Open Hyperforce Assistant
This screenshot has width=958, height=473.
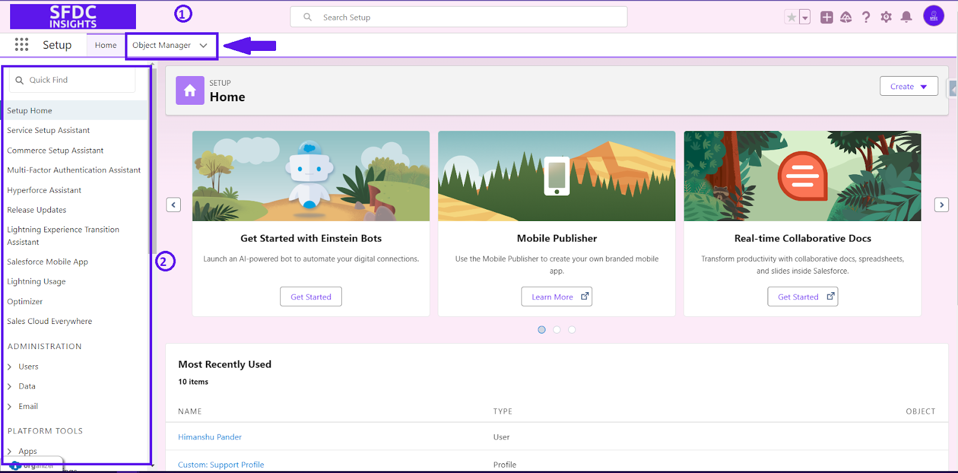pos(44,190)
